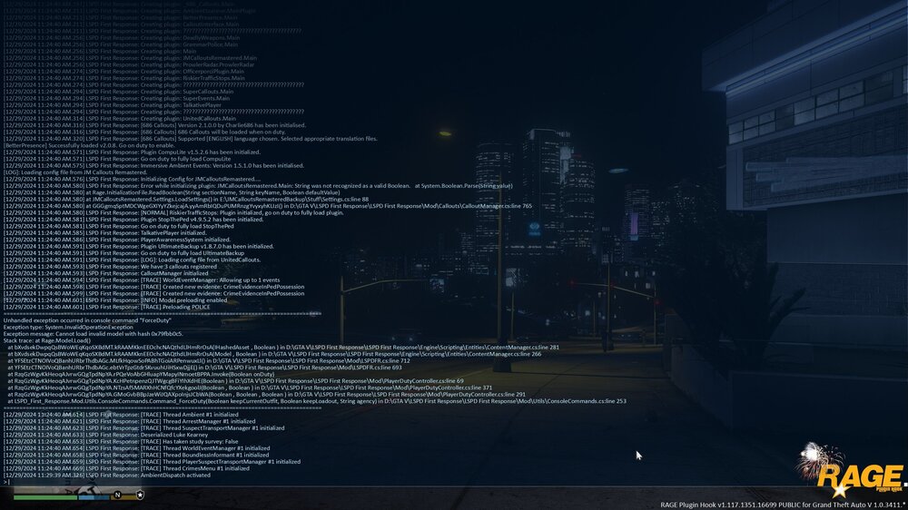
Task: Click the 'Rage.InitializationFile.ReadBoolean' log line
Action: [x=172, y=192]
